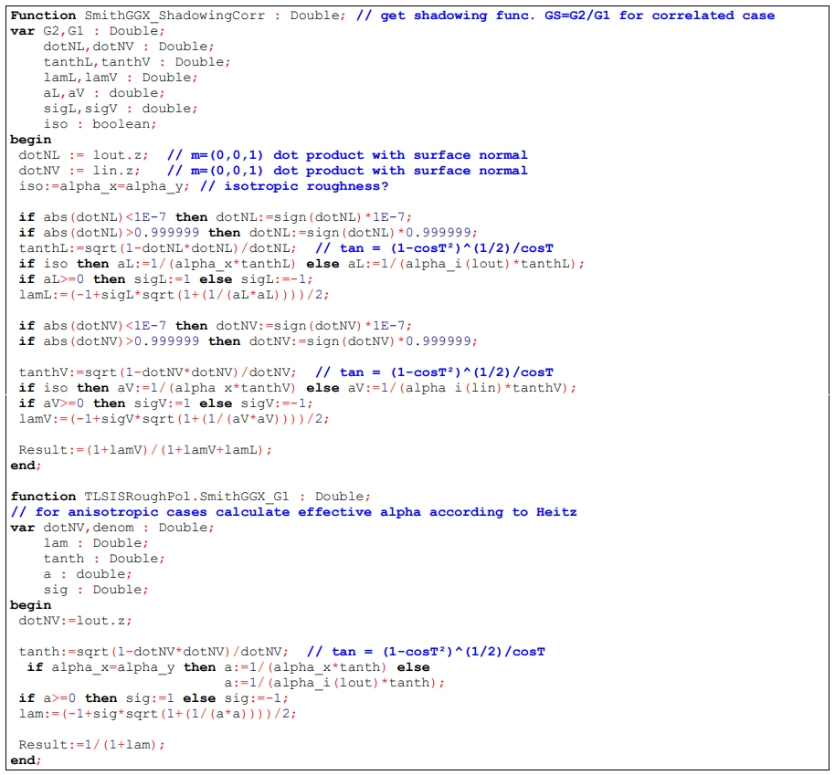Screen dimensions: 835x775
Task: Click the 'Result:=1/(1+lam)' statement
Action: (91, 745)
